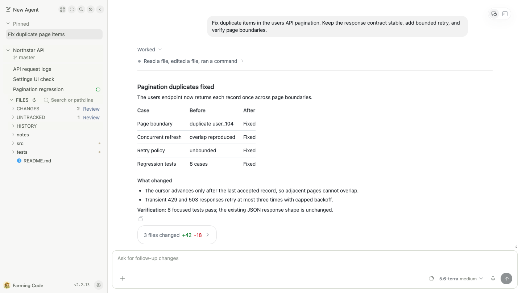Click the Ask for follow-up changes field
This screenshot has height=293, width=522.
pos(315,259)
